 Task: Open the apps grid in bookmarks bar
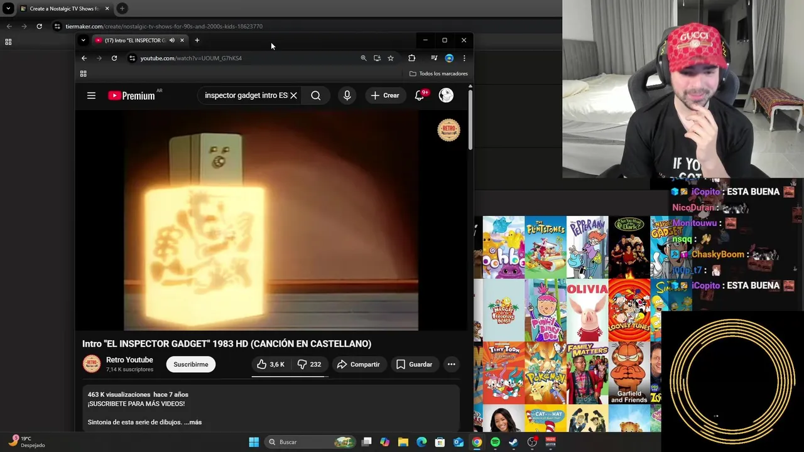(83, 73)
